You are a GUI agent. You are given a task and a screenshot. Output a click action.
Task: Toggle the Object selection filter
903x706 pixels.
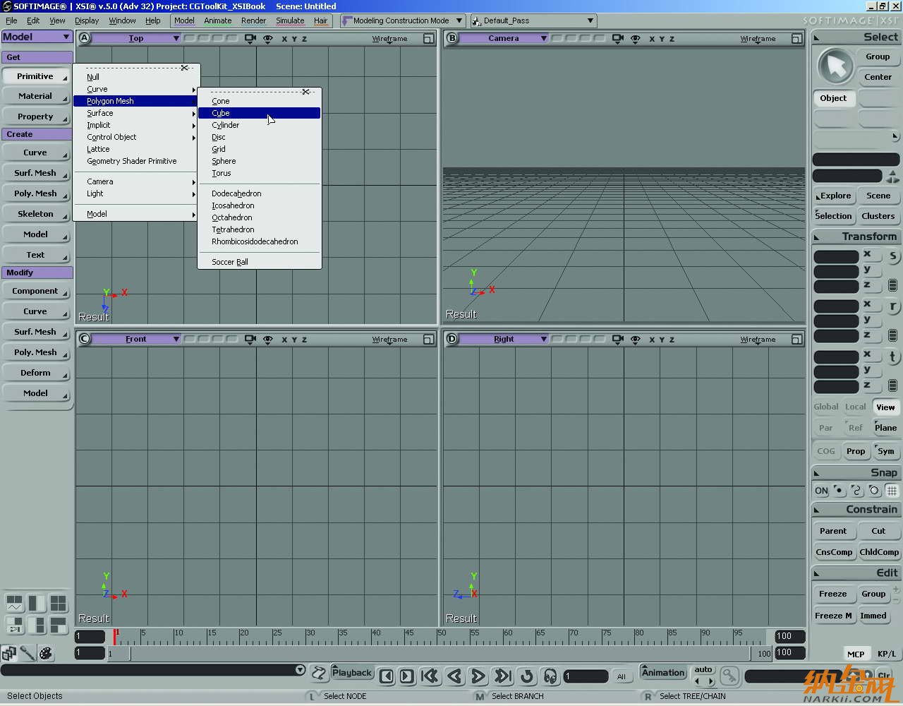point(833,98)
